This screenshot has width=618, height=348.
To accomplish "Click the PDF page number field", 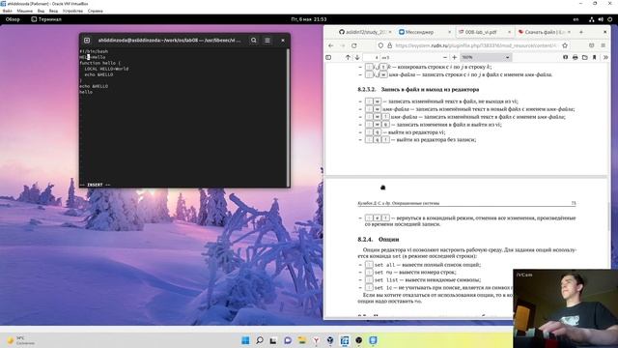I will click(x=371, y=58).
